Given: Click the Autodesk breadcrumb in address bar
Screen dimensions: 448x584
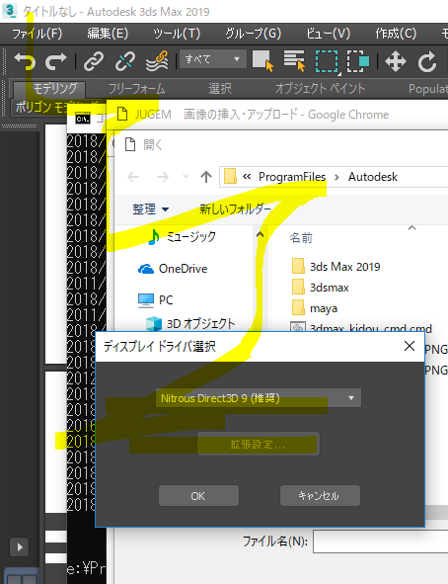Looking at the screenshot, I should pos(373,177).
